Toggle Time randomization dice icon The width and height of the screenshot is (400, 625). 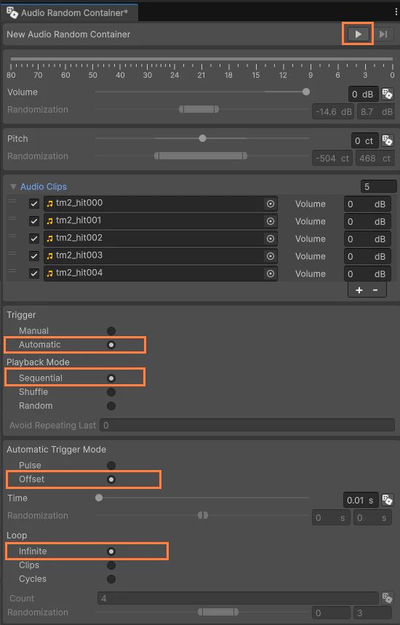tap(387, 500)
